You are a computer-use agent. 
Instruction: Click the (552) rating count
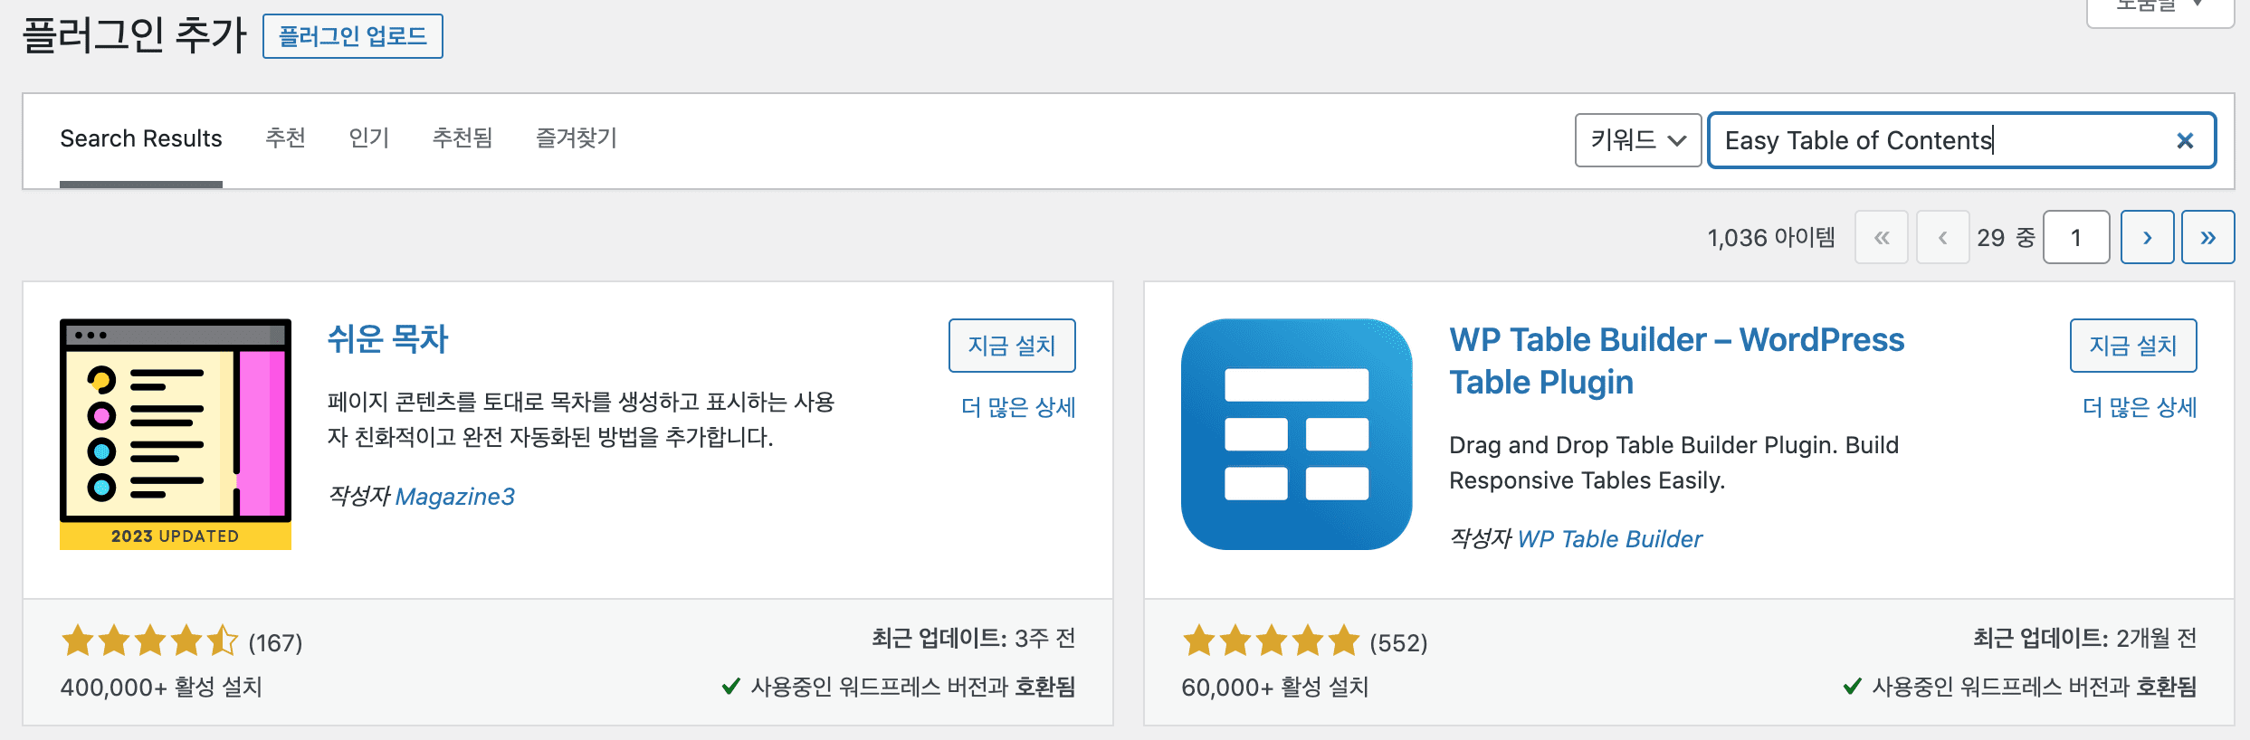tap(1398, 643)
